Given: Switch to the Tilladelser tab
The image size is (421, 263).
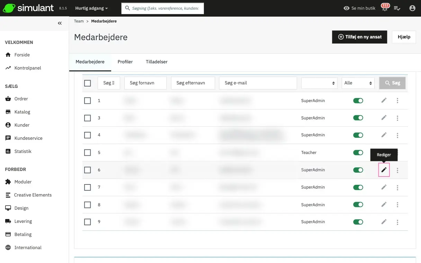Looking at the screenshot, I should click(x=156, y=62).
